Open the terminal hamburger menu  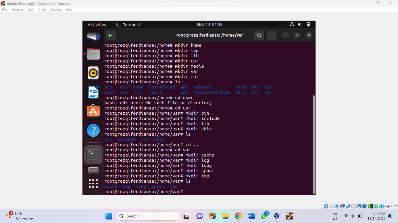pos(271,35)
